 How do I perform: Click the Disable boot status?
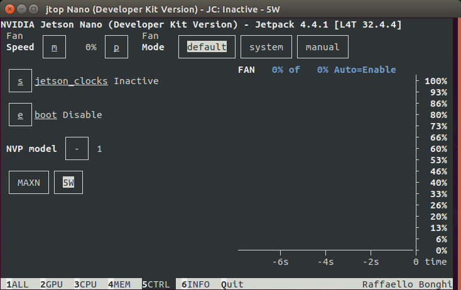[82, 115]
